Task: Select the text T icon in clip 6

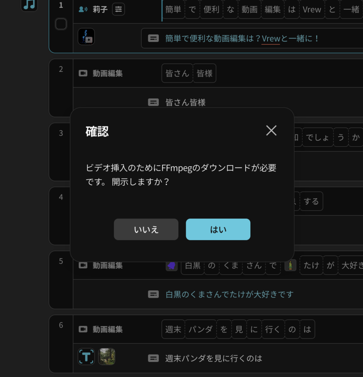Action: (x=86, y=356)
